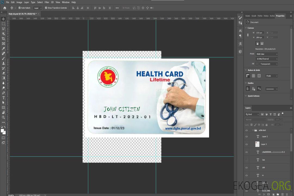Select the Horizontal Type tool
Viewport: 294px width, 196px height.
pyautogui.click(x=3, y=98)
